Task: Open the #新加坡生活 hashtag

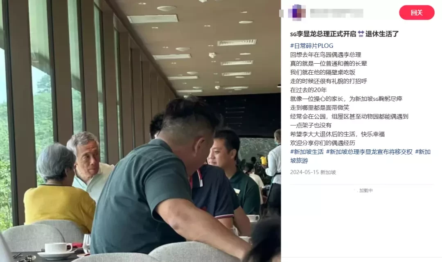Action: pos(307,152)
